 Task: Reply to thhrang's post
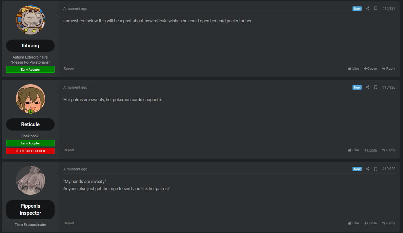point(388,68)
